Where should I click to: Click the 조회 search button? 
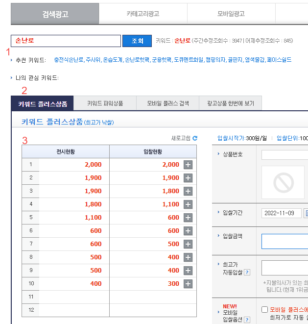click(x=137, y=41)
